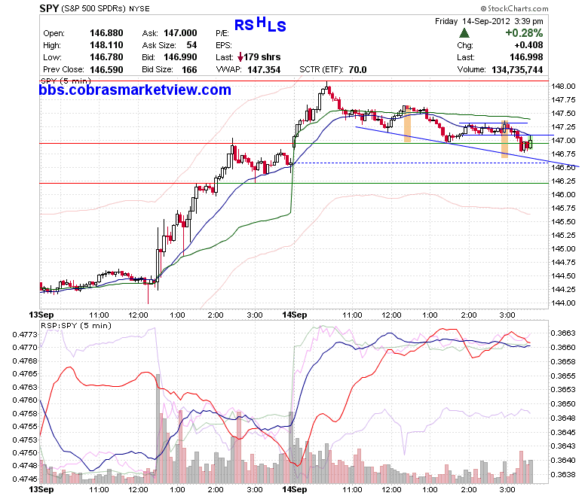Select the Prev Close value 146.590
This screenshot has width=588, height=496.
tap(106, 70)
